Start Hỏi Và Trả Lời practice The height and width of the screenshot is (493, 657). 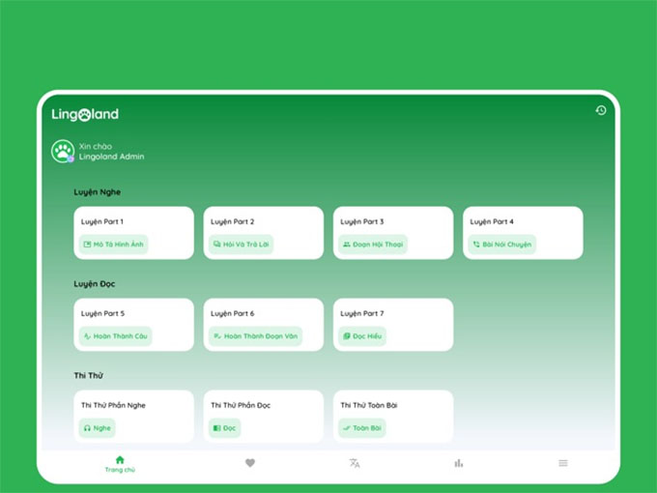point(242,245)
